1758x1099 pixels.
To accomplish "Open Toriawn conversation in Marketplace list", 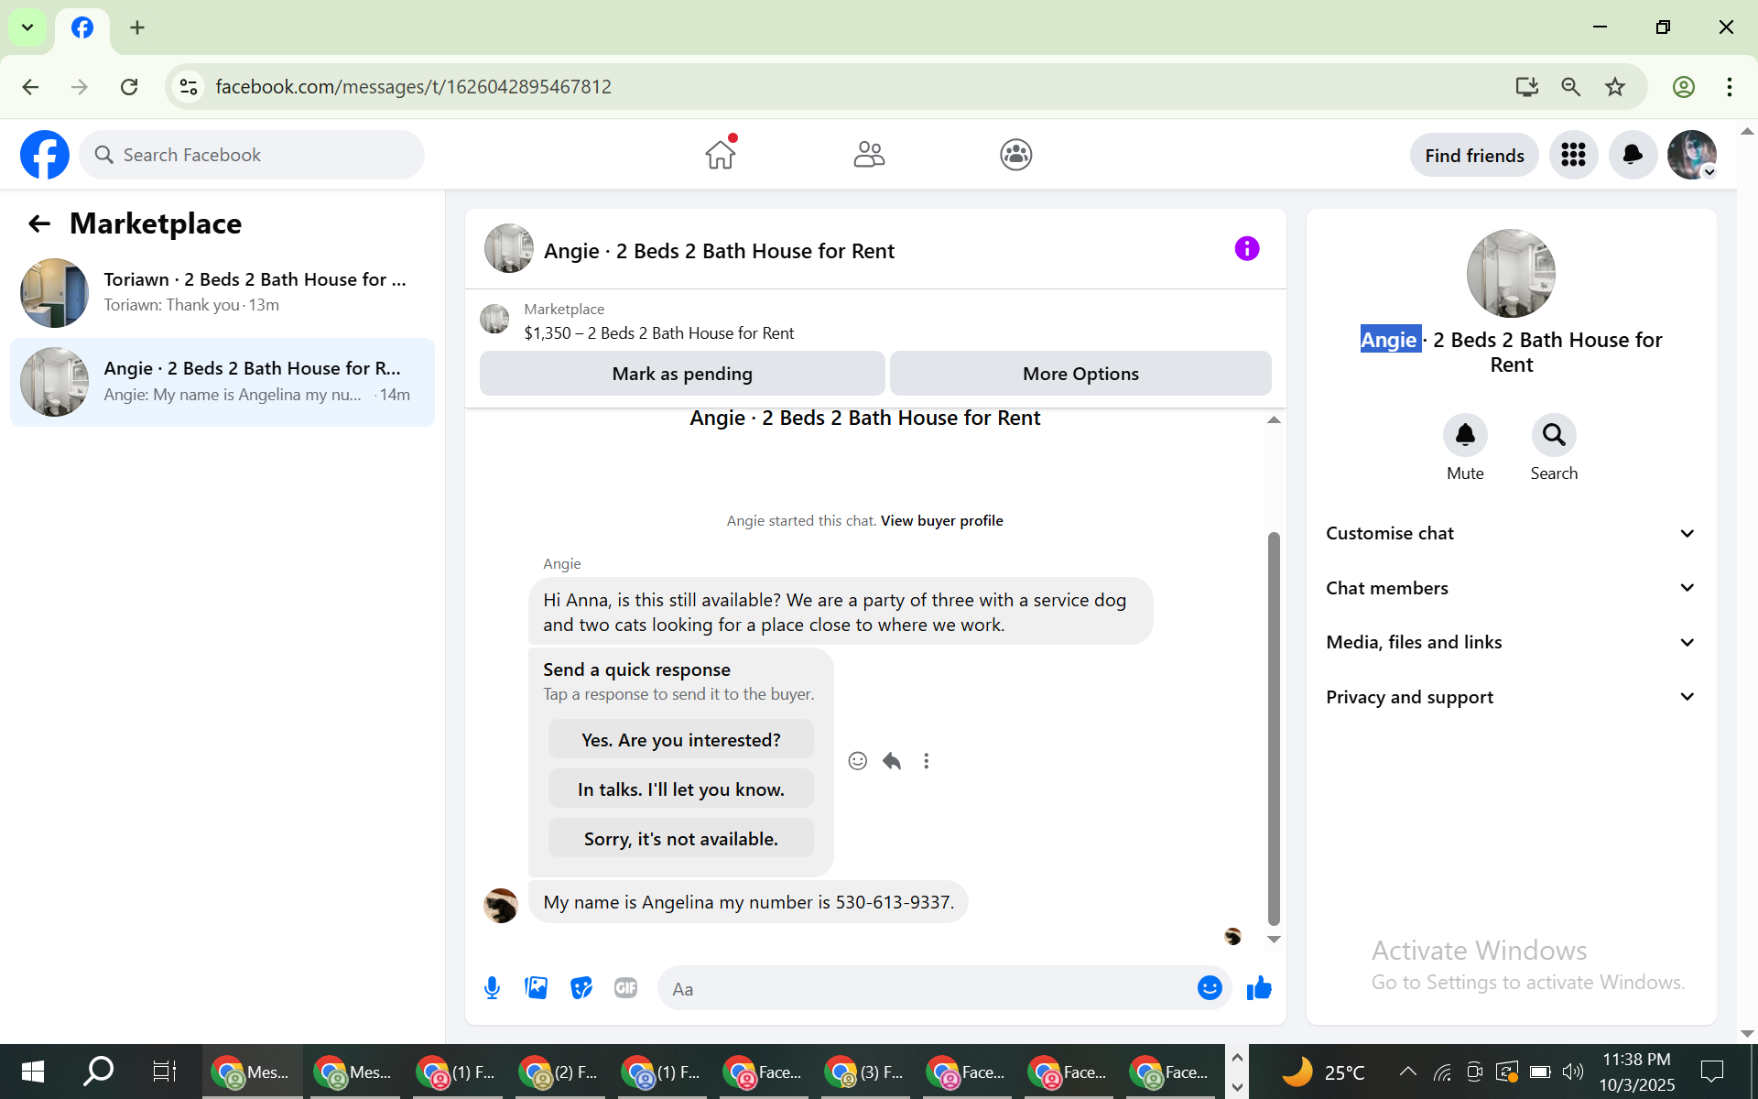I will (222, 293).
